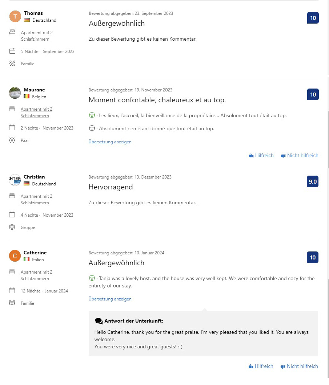Show translation of Maurane's French review
This screenshot has height=385, width=329.
(x=110, y=142)
